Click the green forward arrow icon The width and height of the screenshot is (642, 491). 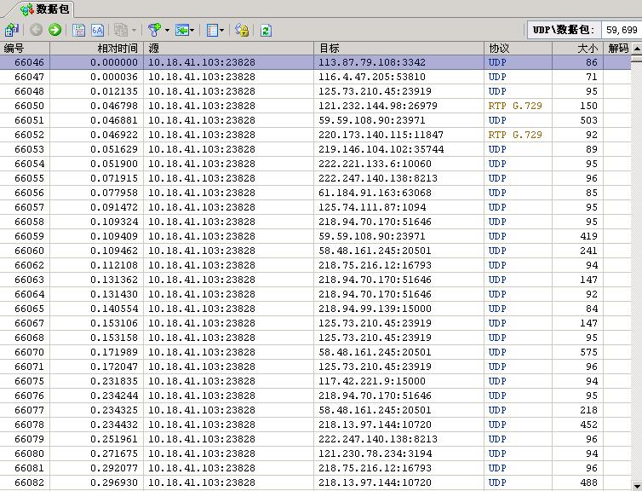click(55, 30)
